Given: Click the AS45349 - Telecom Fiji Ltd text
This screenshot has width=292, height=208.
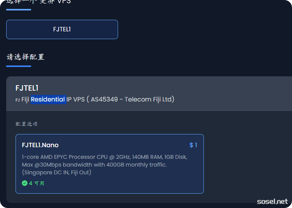Looking at the screenshot, I should (x=131, y=100).
